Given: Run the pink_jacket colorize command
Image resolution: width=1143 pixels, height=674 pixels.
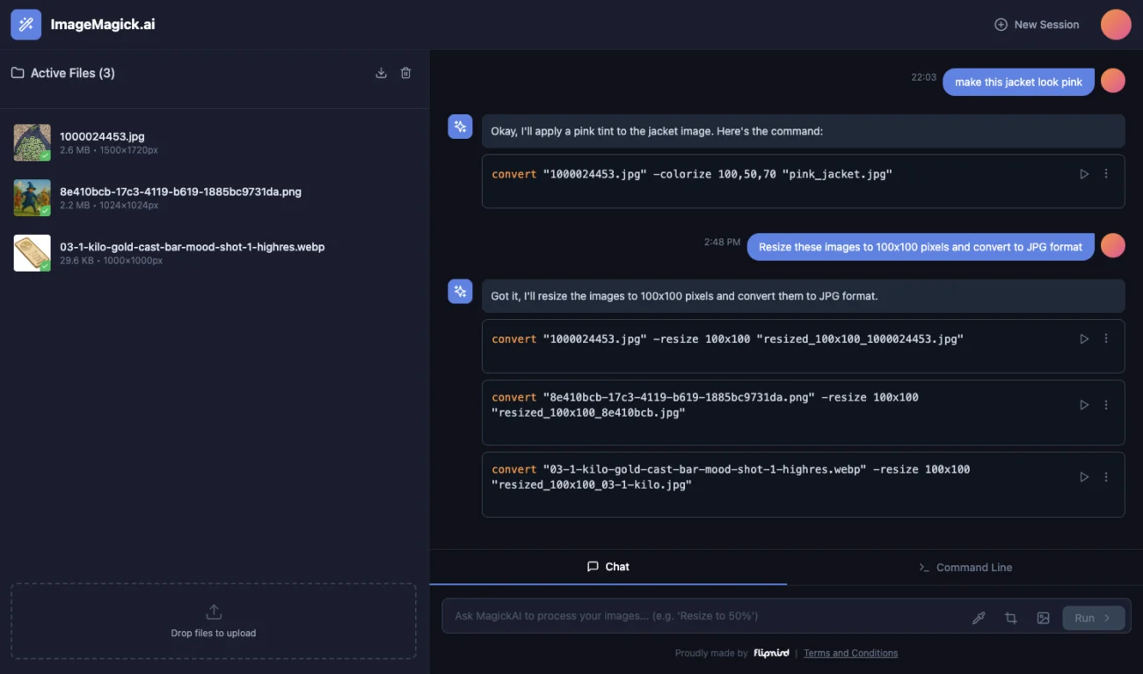Looking at the screenshot, I should 1084,174.
